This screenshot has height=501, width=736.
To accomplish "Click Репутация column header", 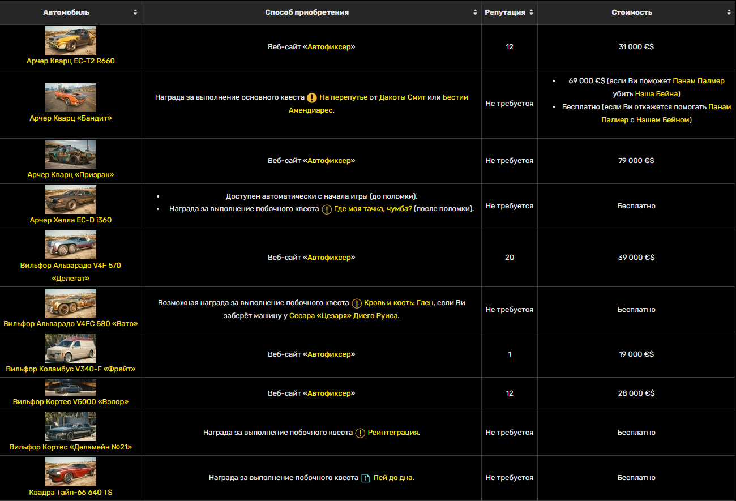I will tap(510, 12).
